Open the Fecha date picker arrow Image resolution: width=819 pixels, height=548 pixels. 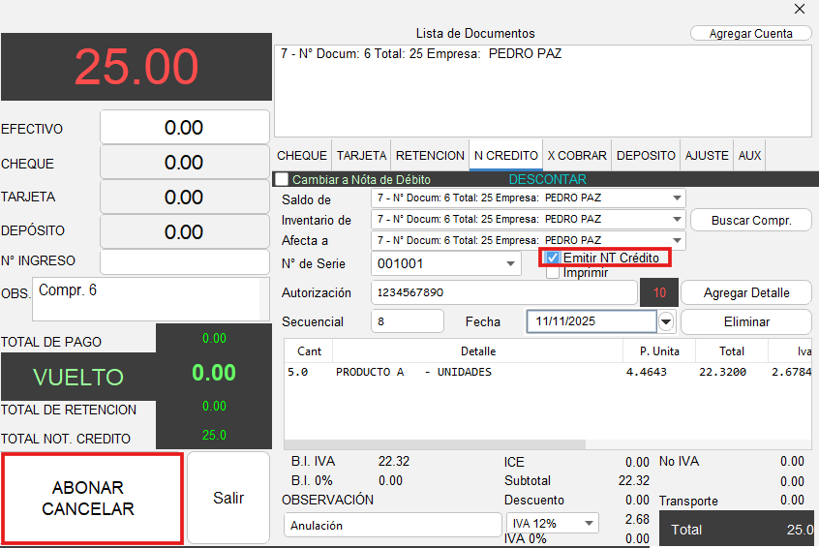(666, 321)
